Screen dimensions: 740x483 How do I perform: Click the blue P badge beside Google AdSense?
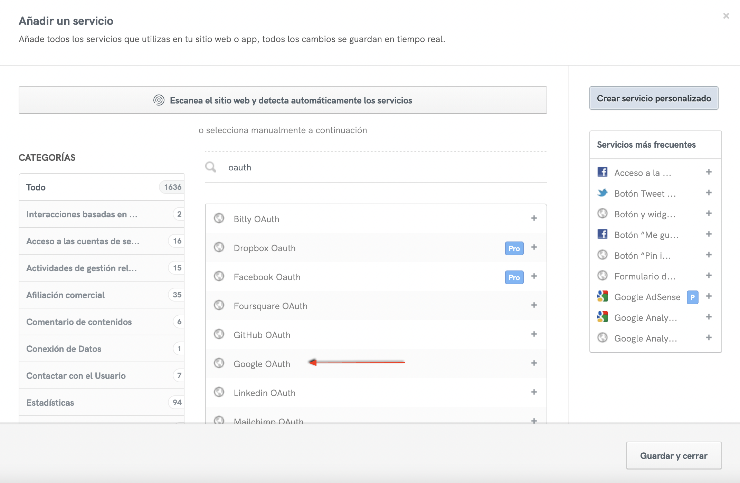point(692,297)
